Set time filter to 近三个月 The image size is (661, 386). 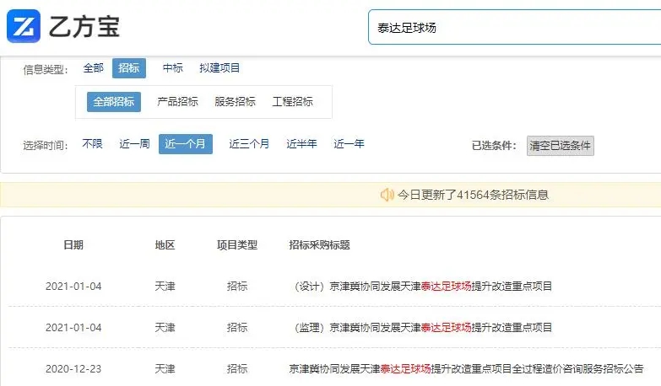pyautogui.click(x=249, y=144)
